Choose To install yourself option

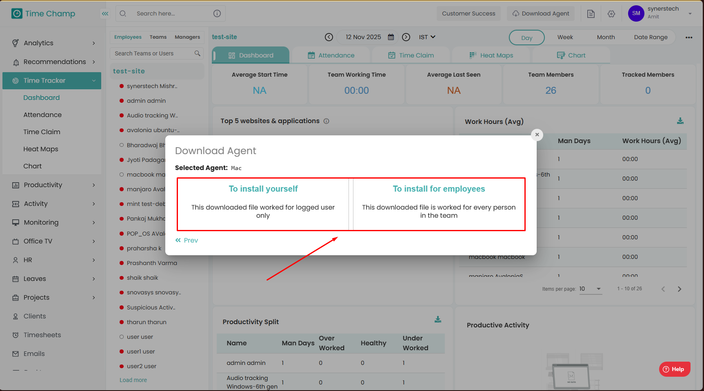pos(263,204)
